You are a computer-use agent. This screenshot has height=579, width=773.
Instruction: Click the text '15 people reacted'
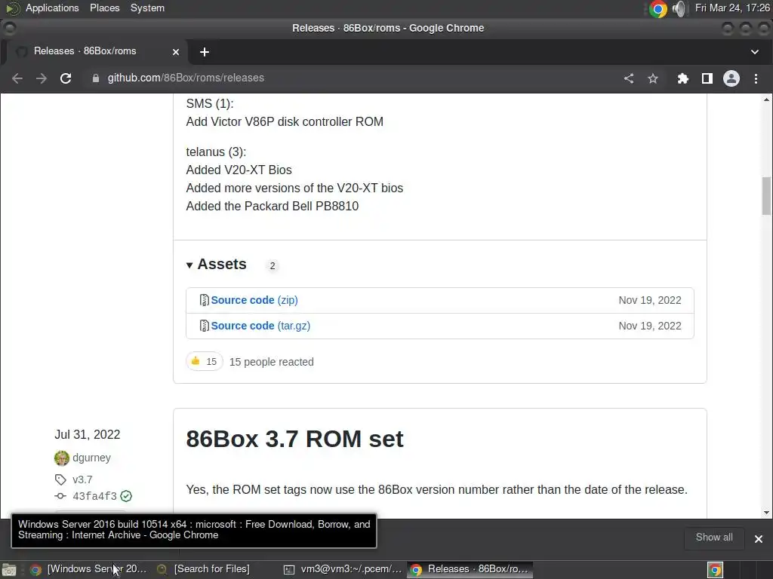point(271,362)
